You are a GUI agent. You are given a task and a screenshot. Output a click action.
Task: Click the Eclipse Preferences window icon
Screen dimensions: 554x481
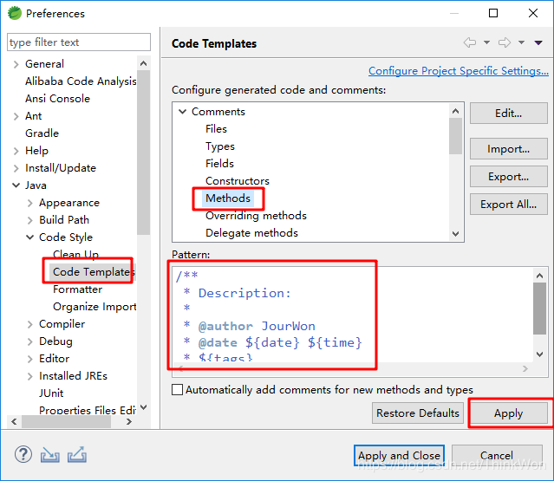(15, 13)
